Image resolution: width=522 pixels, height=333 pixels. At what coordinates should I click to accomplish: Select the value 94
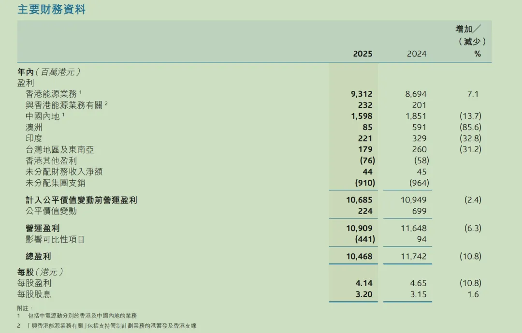[x=421, y=239]
